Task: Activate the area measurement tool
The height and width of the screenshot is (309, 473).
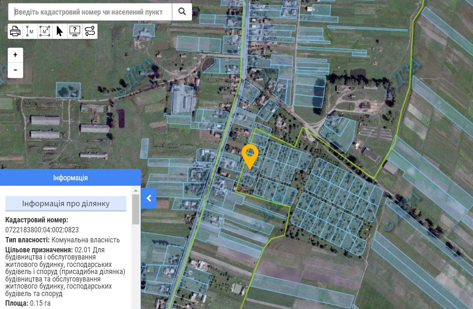Action: point(45,31)
